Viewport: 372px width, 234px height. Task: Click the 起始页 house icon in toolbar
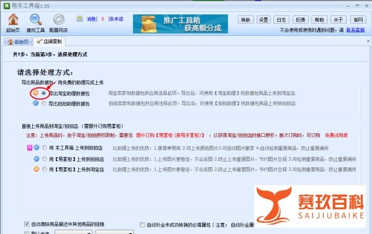[13, 20]
